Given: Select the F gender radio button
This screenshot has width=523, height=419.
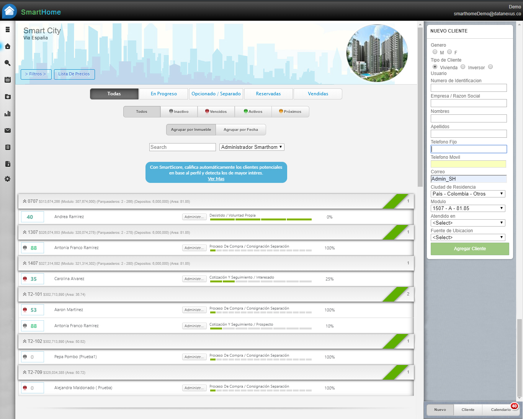Looking at the screenshot, I should tap(449, 52).
